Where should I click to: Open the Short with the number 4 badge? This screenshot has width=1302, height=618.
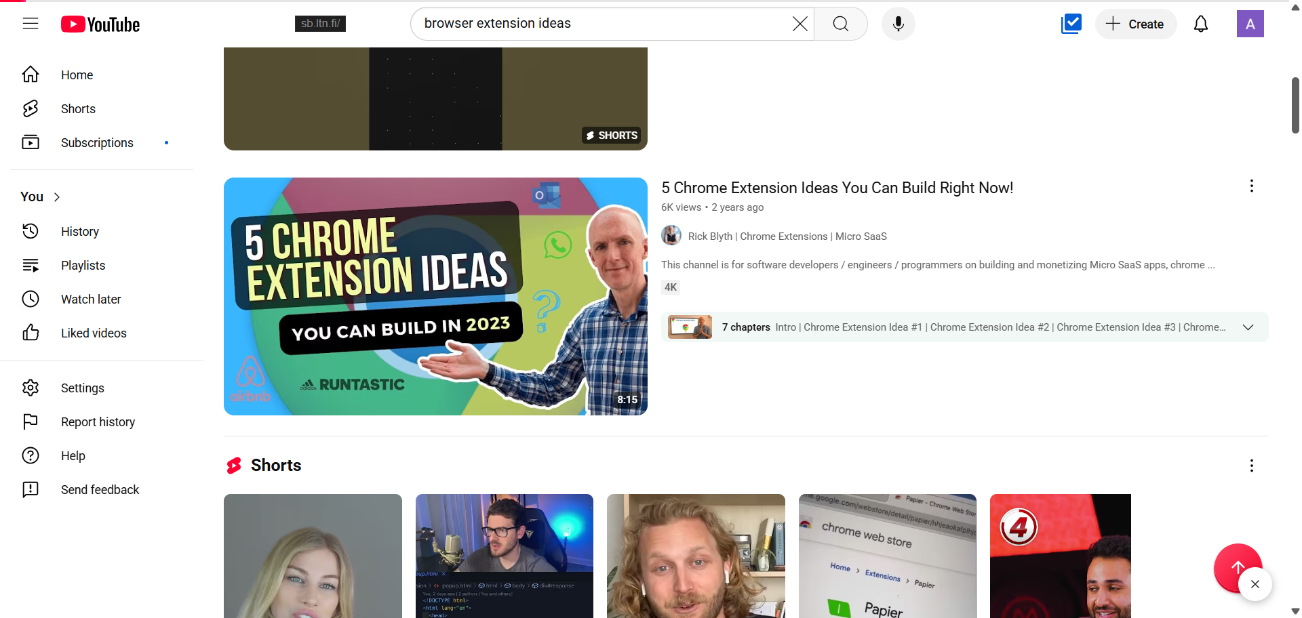[x=1061, y=556]
